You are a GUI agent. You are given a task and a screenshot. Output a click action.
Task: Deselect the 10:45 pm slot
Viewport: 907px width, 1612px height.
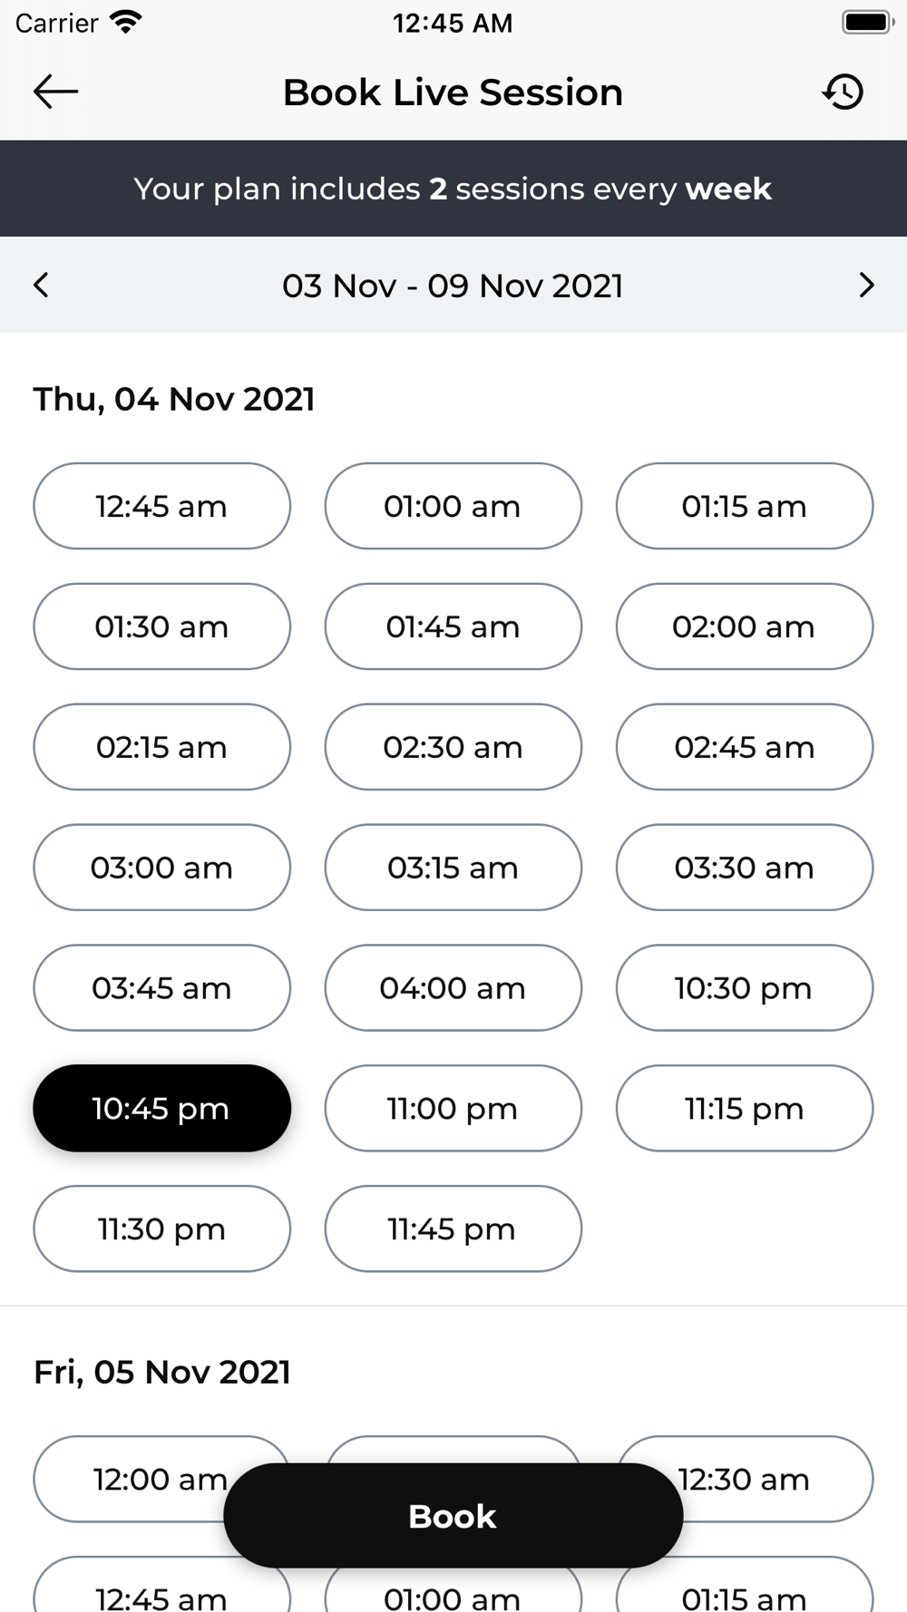tap(162, 1108)
